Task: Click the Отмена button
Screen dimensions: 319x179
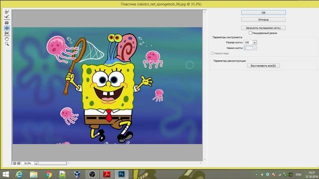Action: (x=264, y=20)
